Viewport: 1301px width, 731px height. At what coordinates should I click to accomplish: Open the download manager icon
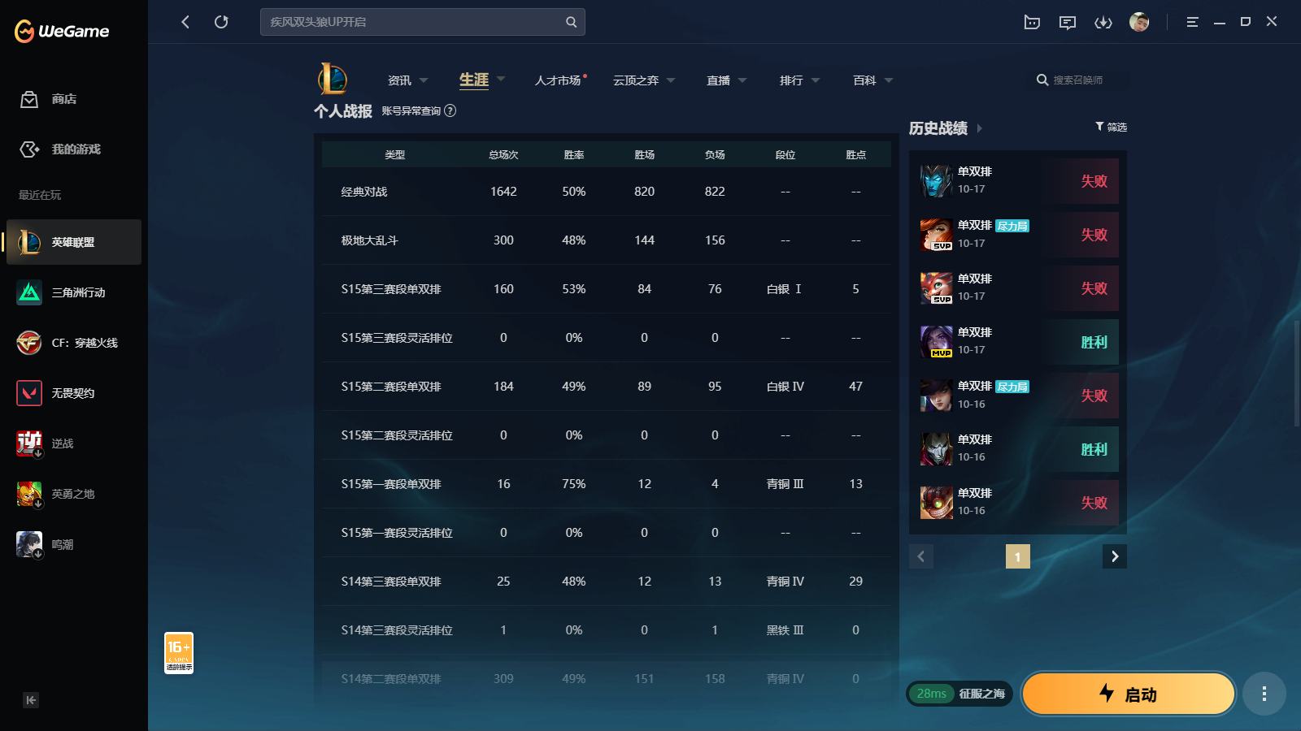click(1103, 22)
